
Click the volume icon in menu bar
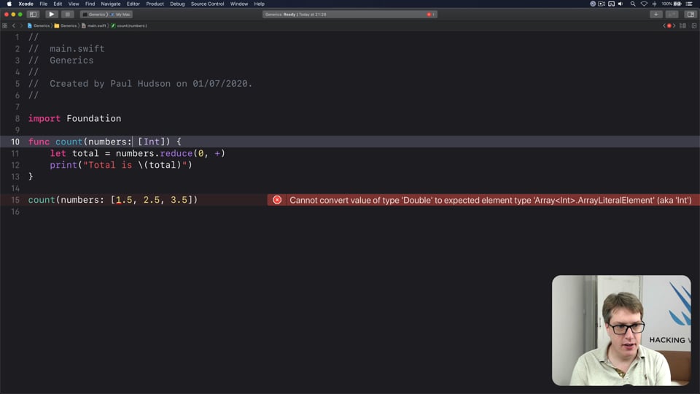click(621, 4)
